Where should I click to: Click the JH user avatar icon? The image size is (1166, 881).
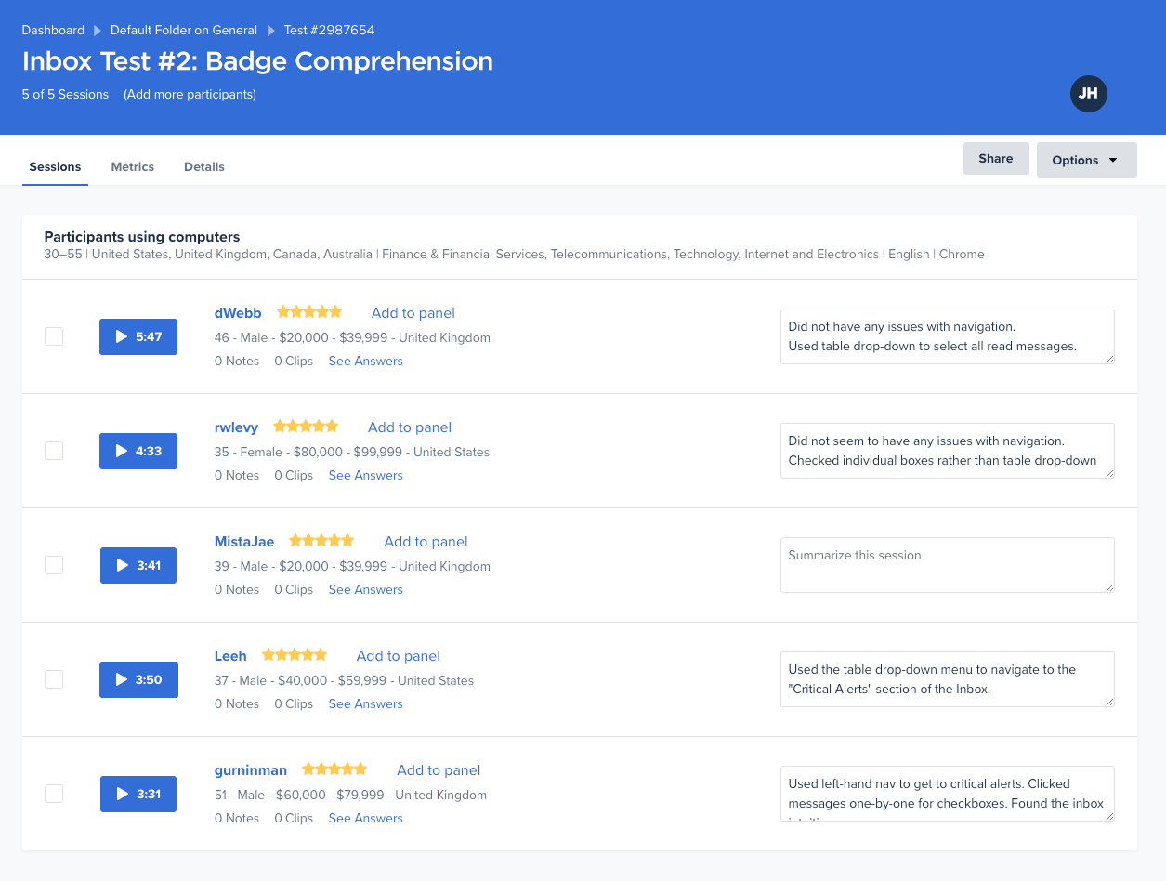pyautogui.click(x=1088, y=94)
